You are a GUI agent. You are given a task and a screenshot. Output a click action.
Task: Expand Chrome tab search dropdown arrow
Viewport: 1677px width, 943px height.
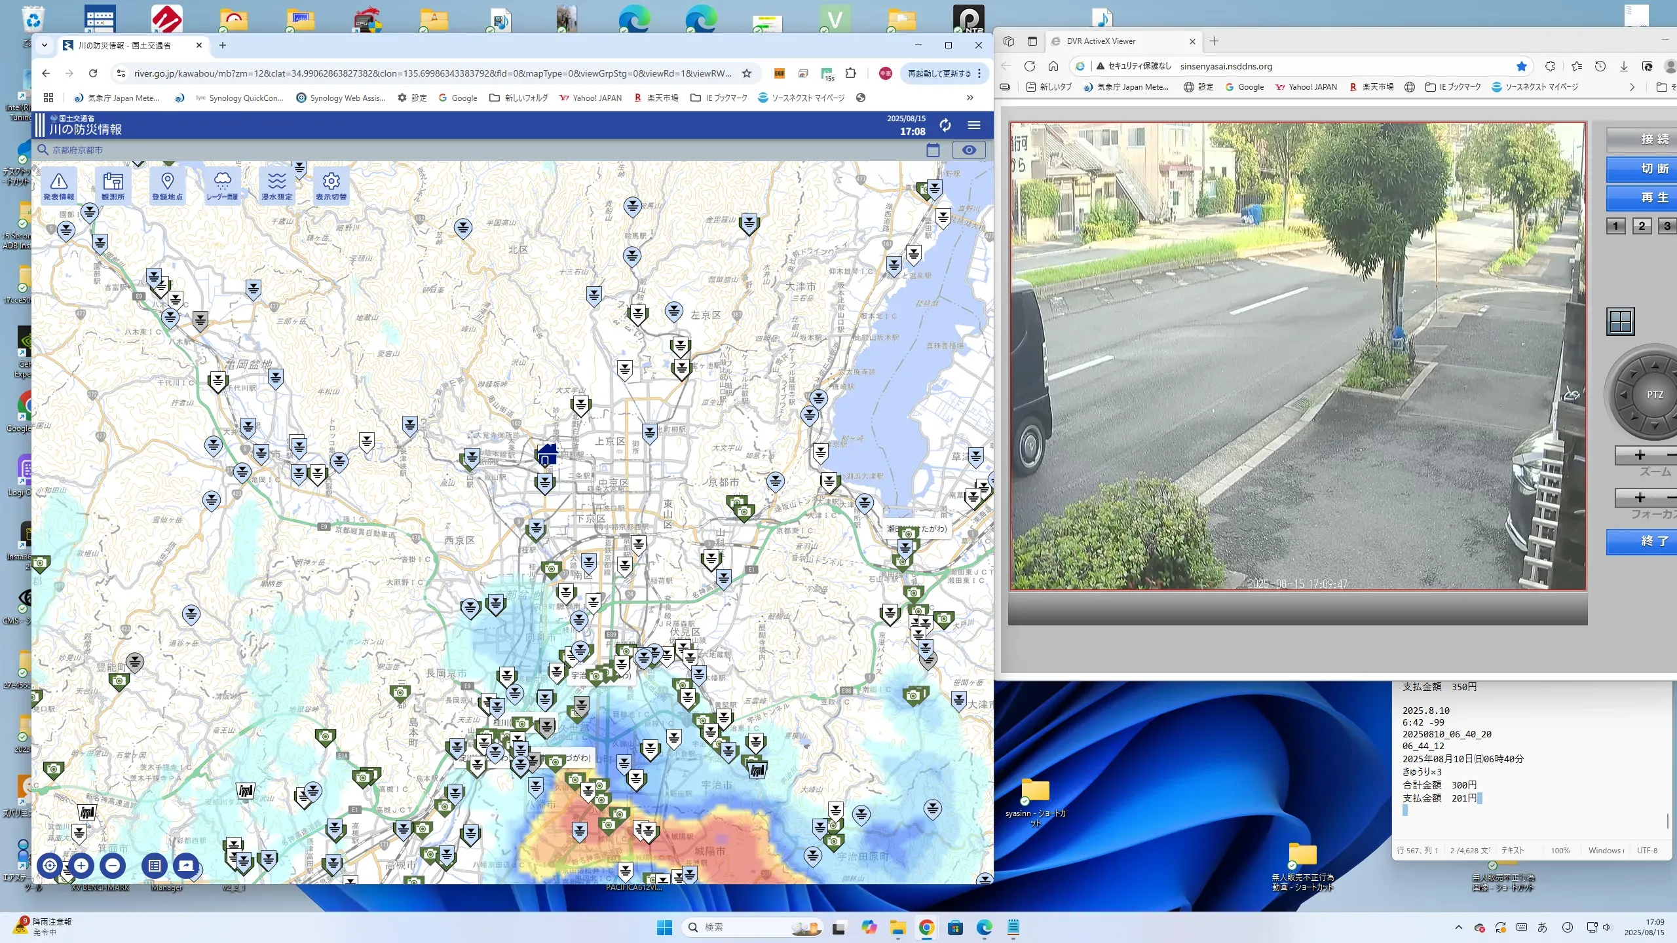[45, 45]
